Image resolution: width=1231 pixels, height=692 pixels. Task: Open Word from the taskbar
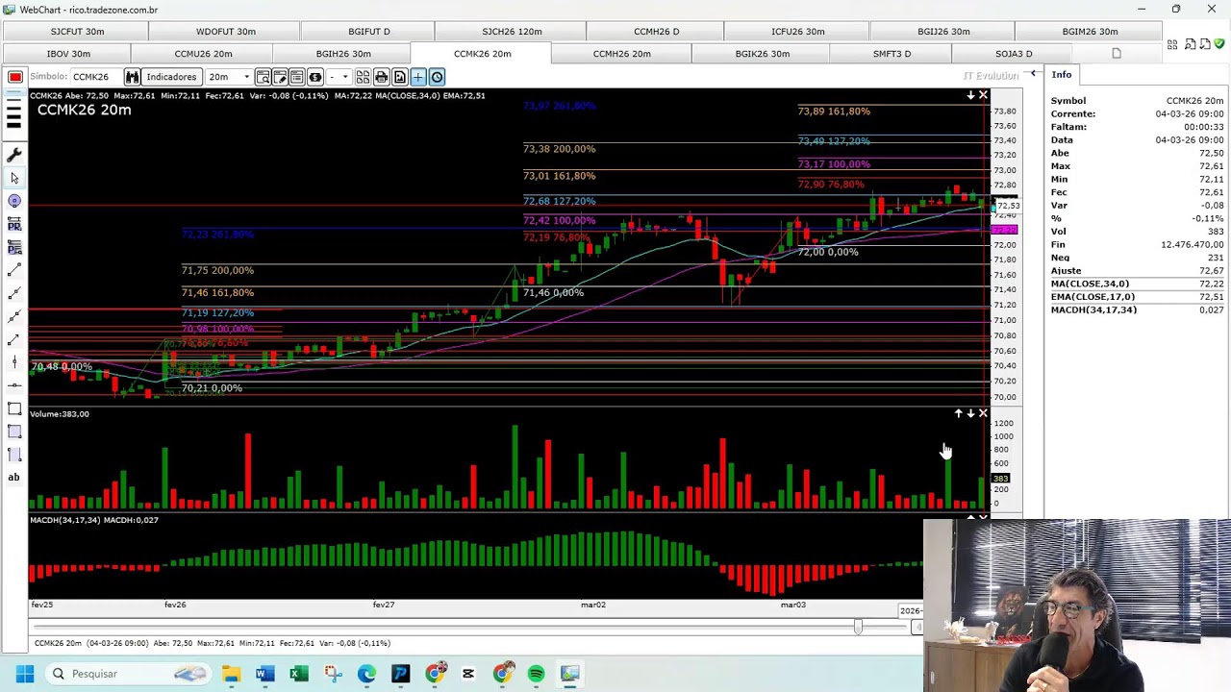pyautogui.click(x=264, y=674)
